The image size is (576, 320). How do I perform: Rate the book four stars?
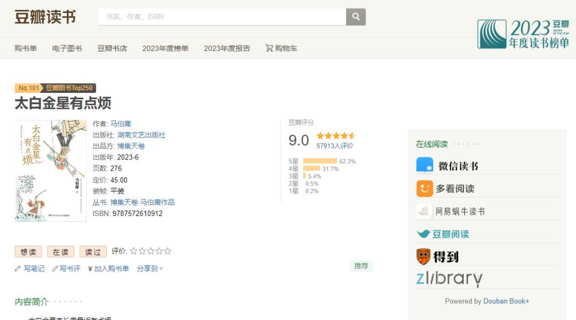(159, 251)
